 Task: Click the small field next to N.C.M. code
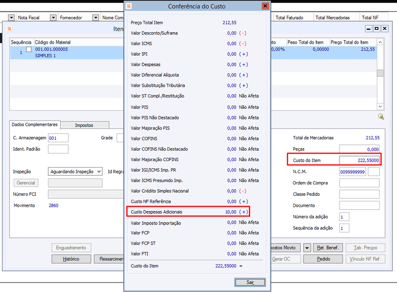point(374,172)
